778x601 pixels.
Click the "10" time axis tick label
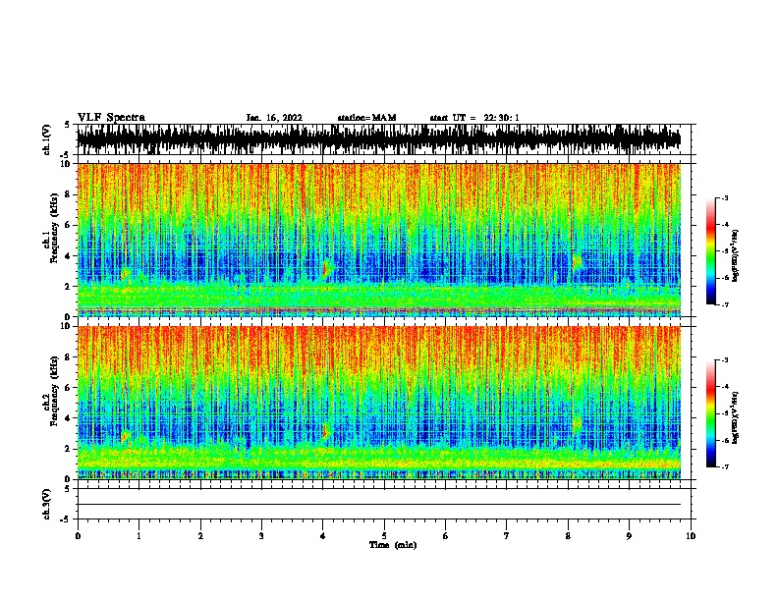point(691,536)
